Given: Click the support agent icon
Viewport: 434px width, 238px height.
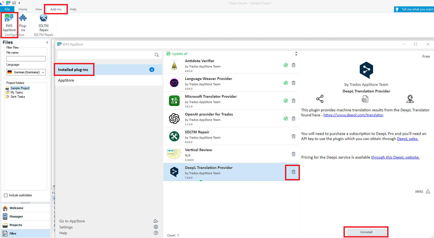Looking at the screenshot, I should 410,99.
